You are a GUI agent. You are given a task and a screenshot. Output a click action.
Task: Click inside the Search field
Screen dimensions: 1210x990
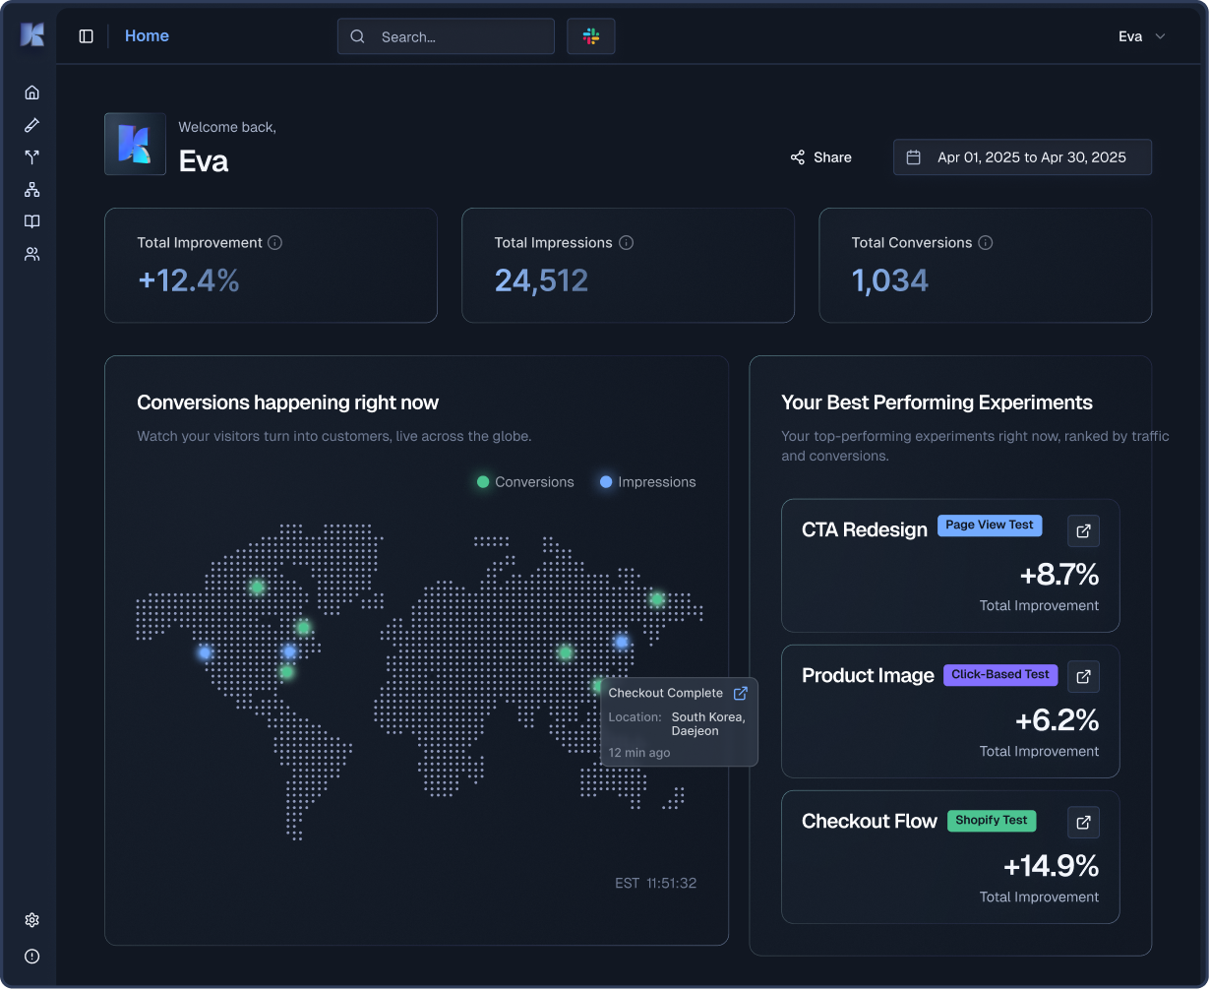[446, 35]
